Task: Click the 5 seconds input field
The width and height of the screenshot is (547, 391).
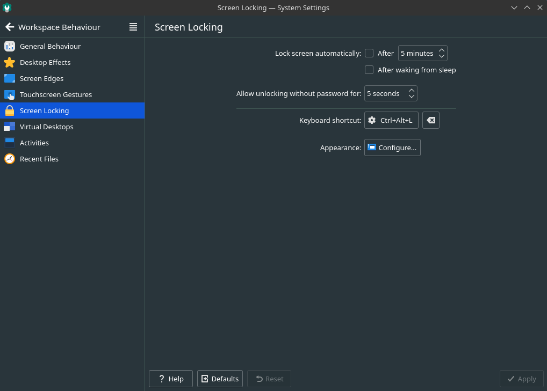Action: (x=391, y=93)
